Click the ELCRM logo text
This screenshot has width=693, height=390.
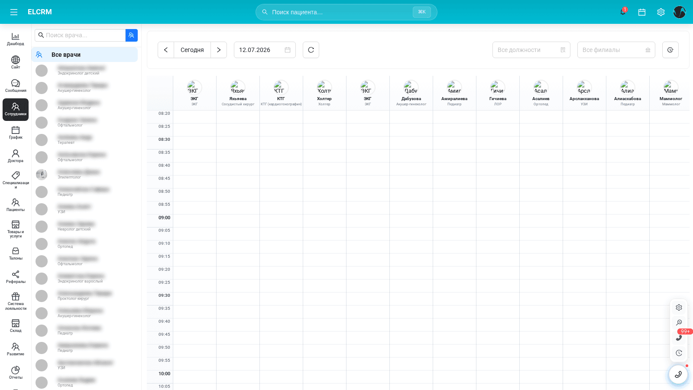(40, 12)
